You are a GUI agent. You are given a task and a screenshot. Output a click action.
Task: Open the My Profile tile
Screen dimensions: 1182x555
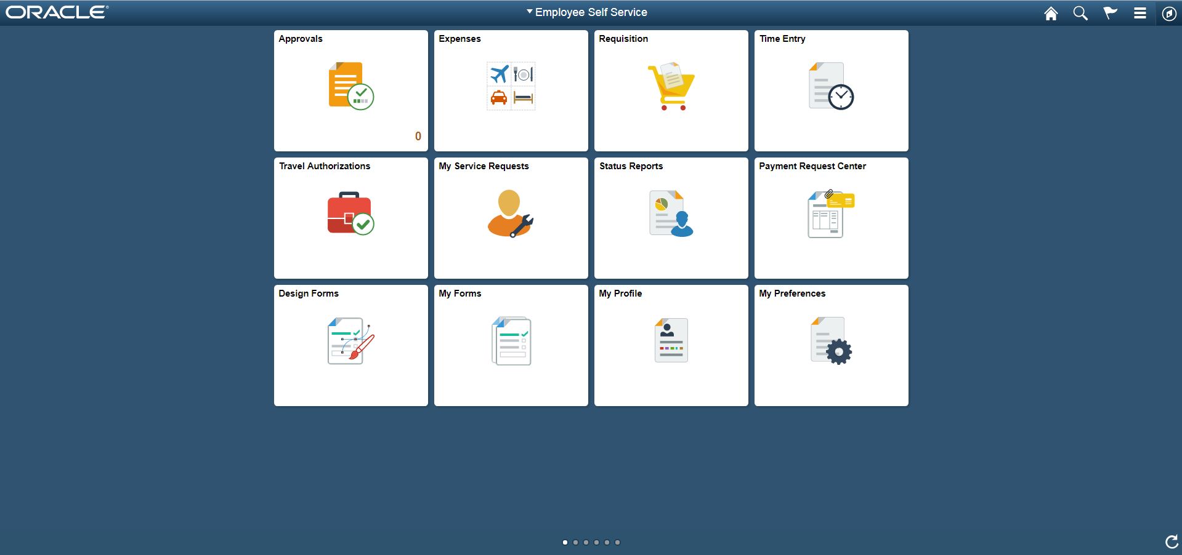point(671,345)
